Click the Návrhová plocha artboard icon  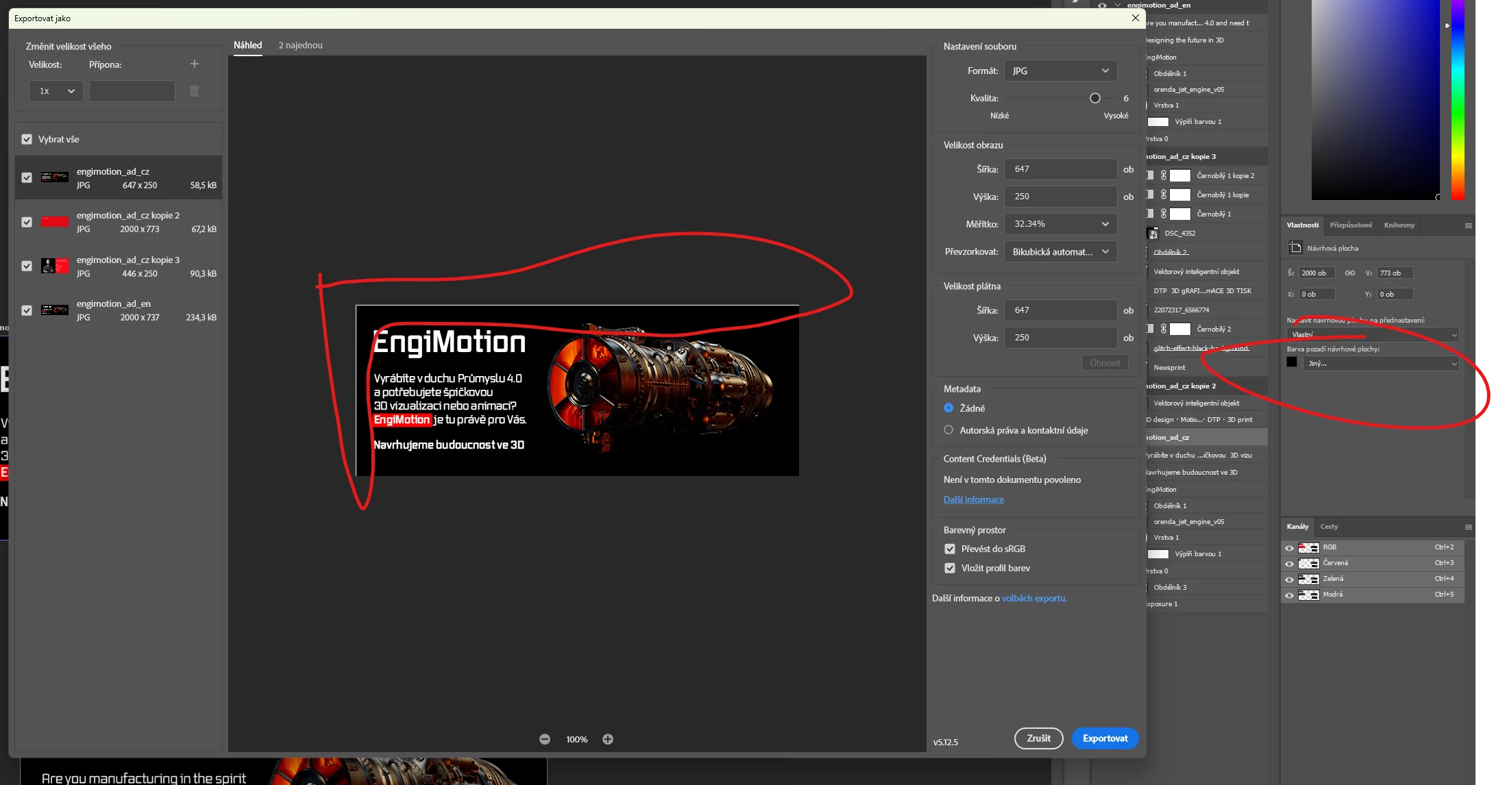click(x=1295, y=247)
